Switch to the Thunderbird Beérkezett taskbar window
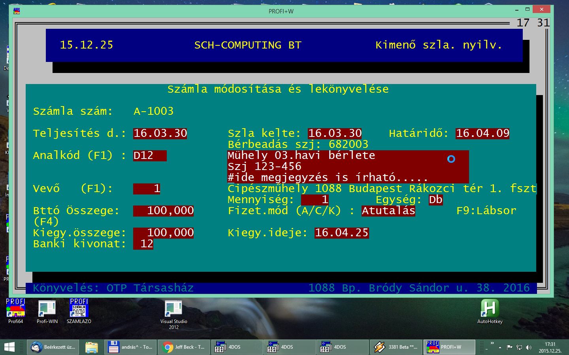Screen dimensions: 569x355 point(53,347)
